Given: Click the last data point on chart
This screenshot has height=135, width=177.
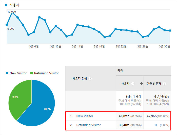Looking at the screenshot, I should [170, 30].
